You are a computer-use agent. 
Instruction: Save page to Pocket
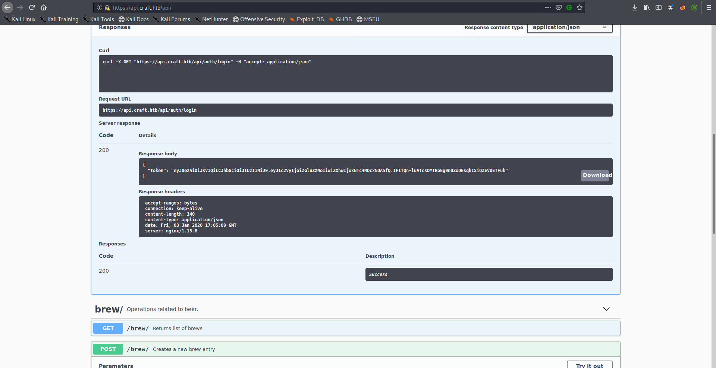(x=559, y=7)
